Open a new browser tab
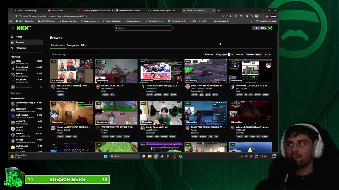 218,11
